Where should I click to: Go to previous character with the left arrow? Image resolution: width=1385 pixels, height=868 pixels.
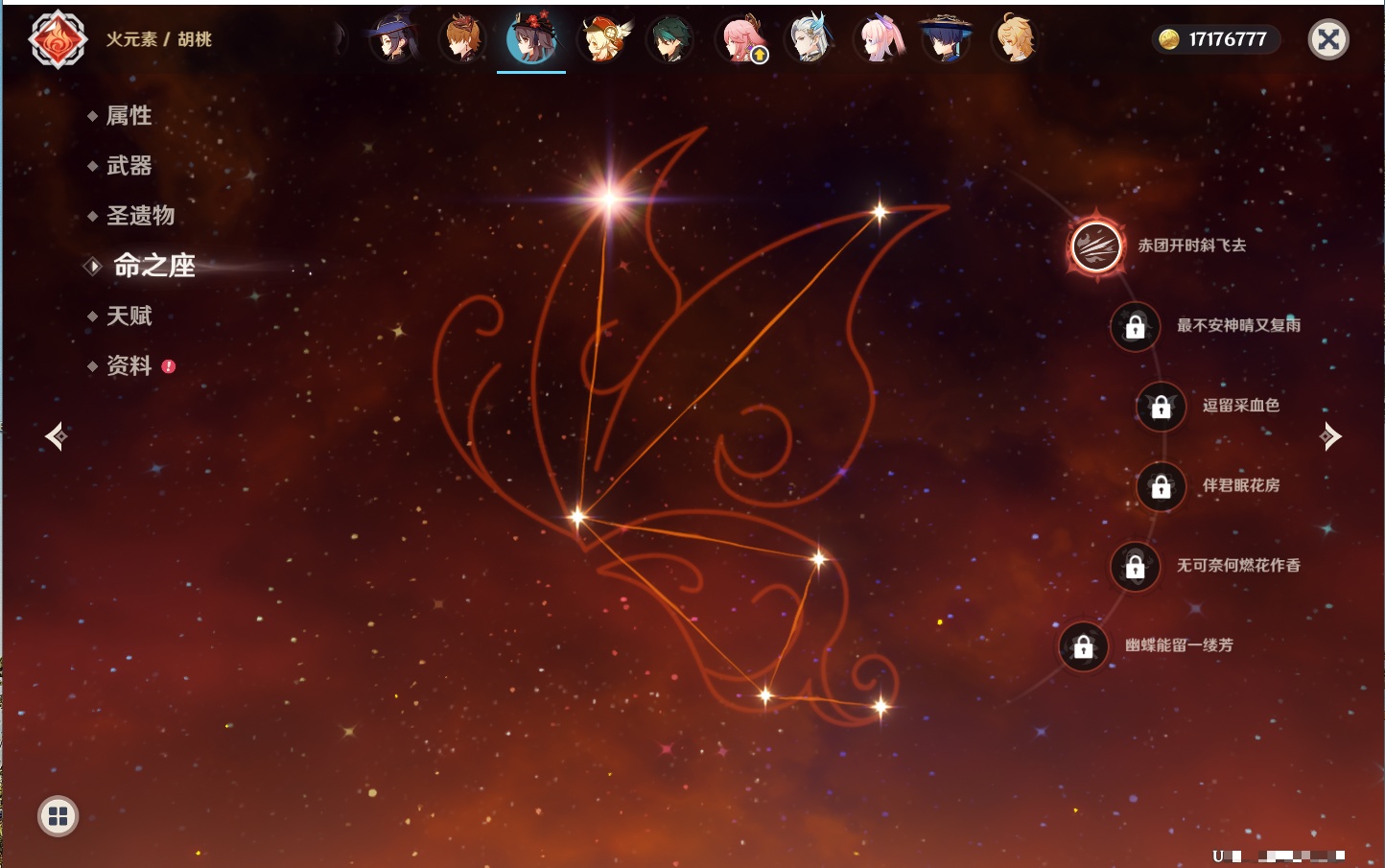56,436
